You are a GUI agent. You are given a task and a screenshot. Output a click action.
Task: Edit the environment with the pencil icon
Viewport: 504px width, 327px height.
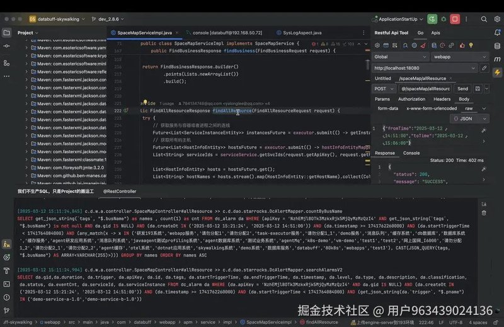point(484,68)
